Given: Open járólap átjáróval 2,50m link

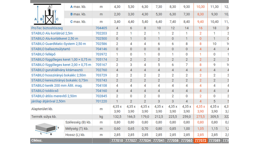Looking at the screenshot, I should [x=48, y=101].
